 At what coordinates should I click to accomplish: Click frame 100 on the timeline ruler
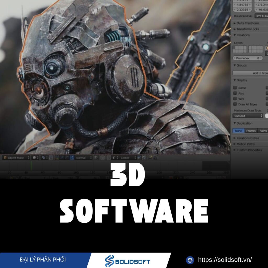pyautogui.click(x=76, y=172)
